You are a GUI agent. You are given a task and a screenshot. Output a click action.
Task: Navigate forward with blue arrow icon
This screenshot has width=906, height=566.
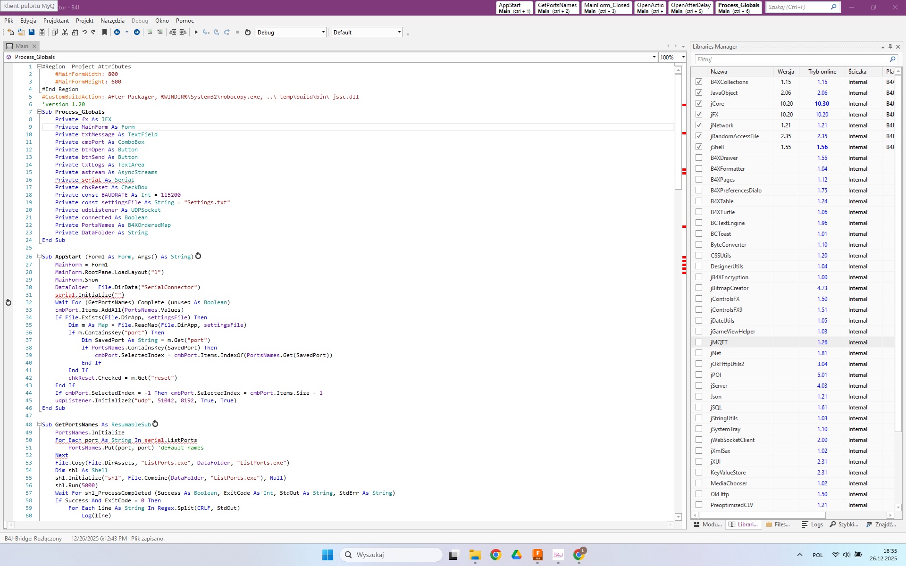pos(137,32)
